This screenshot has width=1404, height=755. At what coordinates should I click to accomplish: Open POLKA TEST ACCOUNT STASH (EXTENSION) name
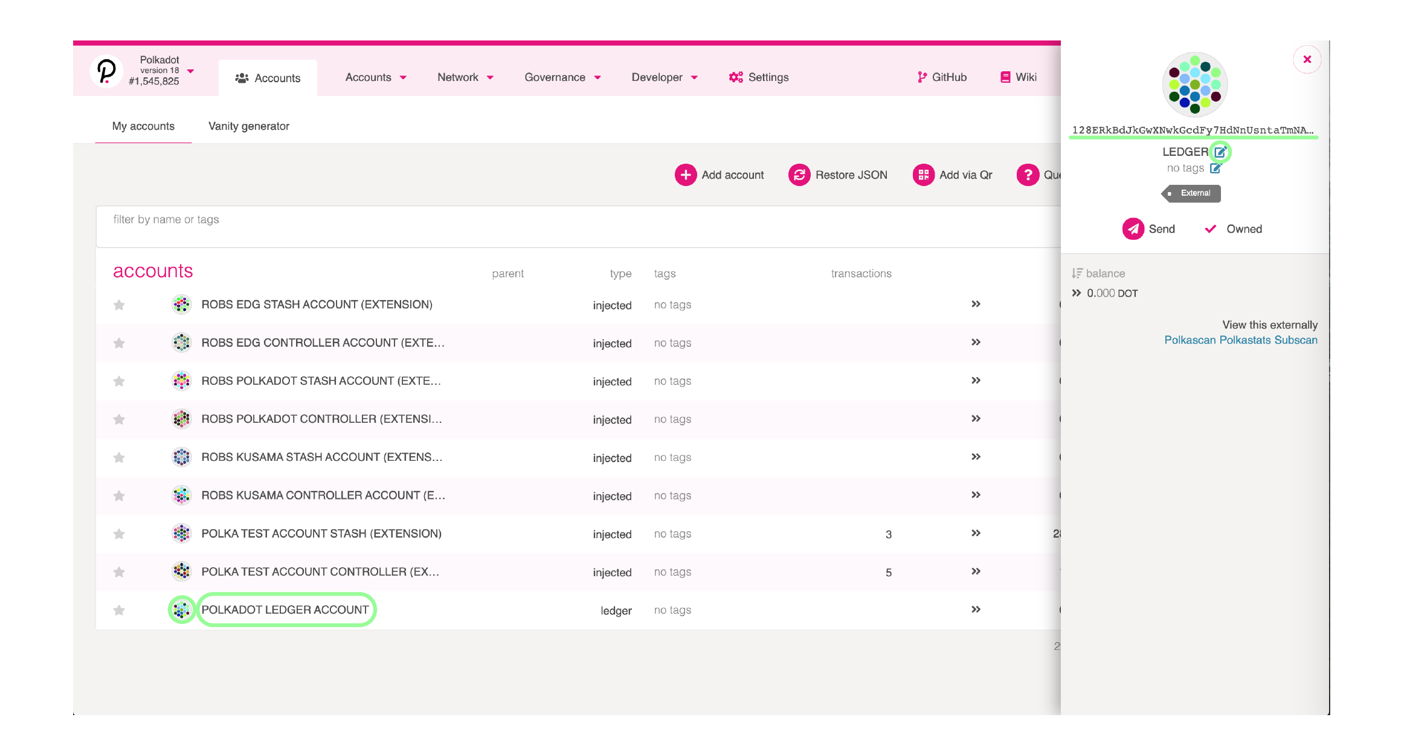coord(321,533)
